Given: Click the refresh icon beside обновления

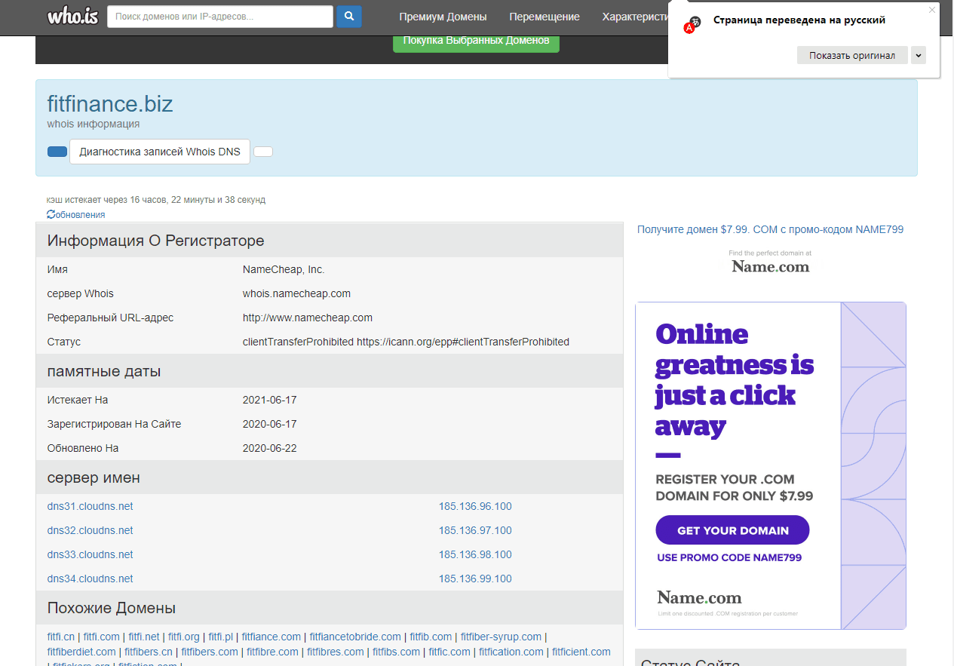Looking at the screenshot, I should pyautogui.click(x=51, y=215).
